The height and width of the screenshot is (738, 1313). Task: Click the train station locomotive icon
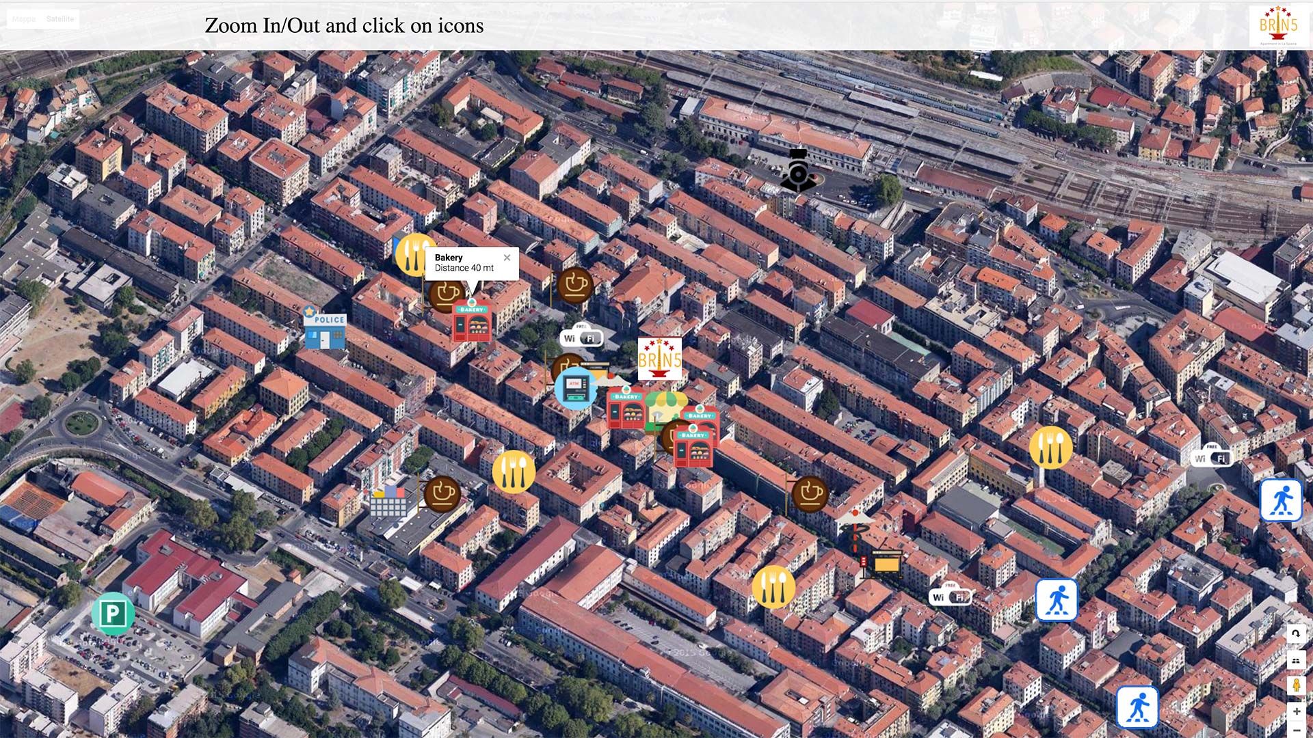pyautogui.click(x=798, y=171)
